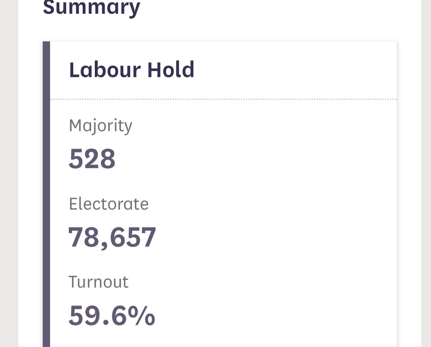Select the electorate figure 78,657
Screen dimensions: 431x347
[112, 237]
